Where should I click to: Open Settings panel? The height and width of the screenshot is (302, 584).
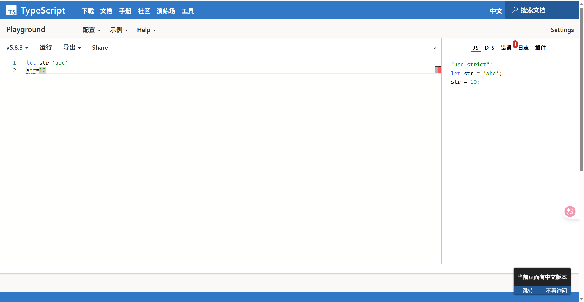click(x=562, y=30)
